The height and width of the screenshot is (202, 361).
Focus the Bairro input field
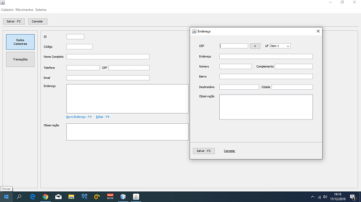tap(266, 77)
